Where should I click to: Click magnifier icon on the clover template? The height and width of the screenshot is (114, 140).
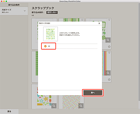108,40
